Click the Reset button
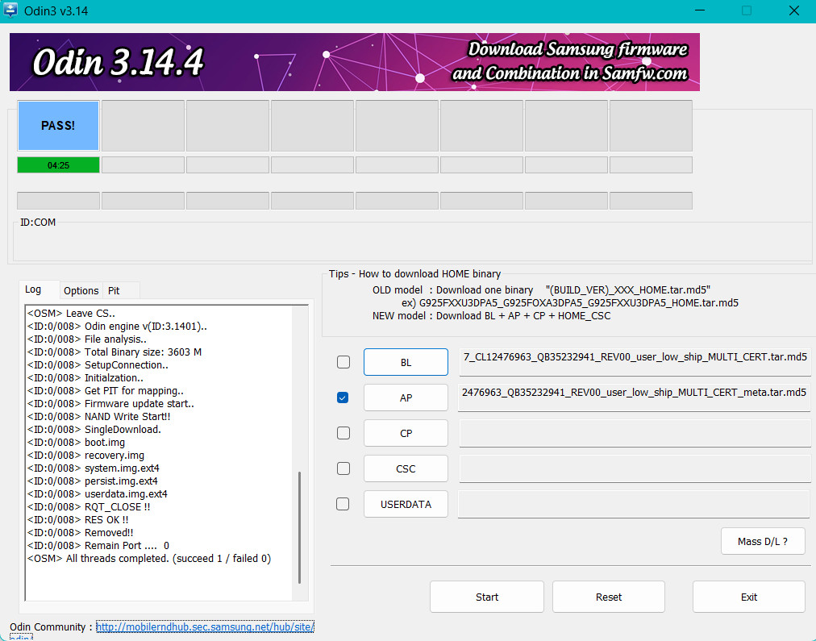 pos(609,597)
